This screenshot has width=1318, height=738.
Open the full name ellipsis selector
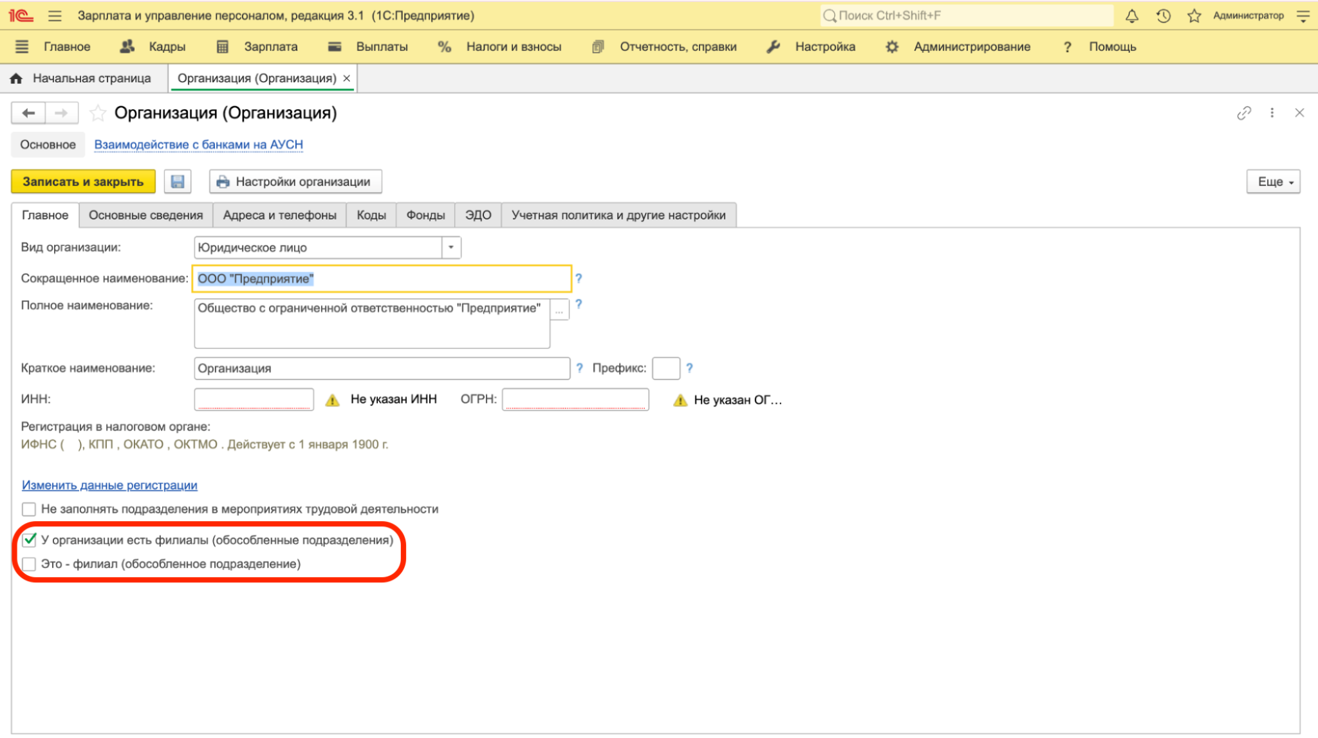[x=559, y=310]
